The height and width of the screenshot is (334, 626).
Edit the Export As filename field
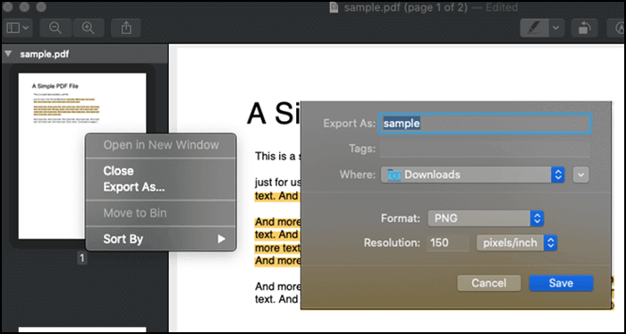click(x=485, y=124)
